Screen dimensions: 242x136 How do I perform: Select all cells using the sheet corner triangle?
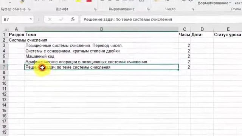[6, 29]
